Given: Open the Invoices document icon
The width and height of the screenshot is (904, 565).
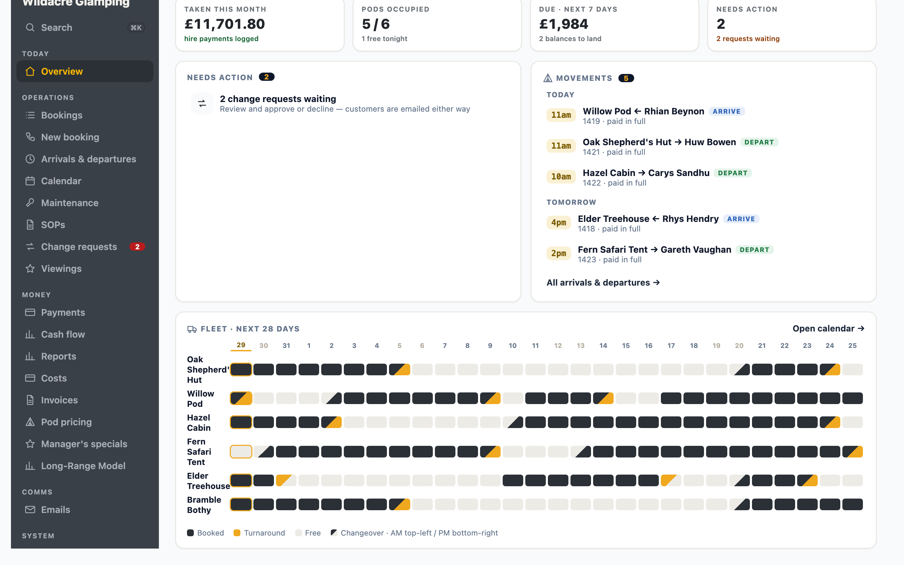Looking at the screenshot, I should tap(30, 400).
